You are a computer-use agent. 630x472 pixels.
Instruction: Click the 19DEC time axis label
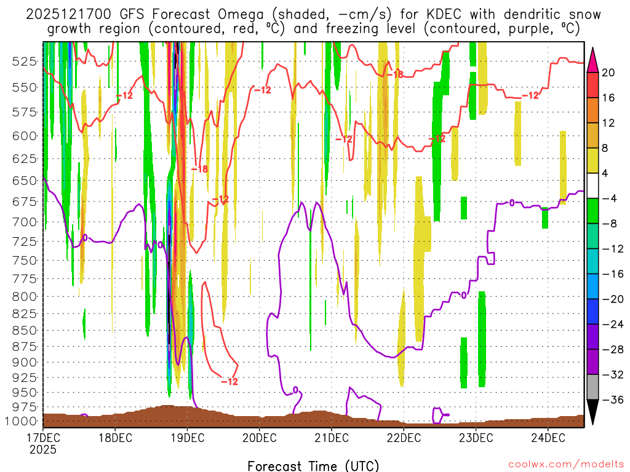(x=187, y=438)
